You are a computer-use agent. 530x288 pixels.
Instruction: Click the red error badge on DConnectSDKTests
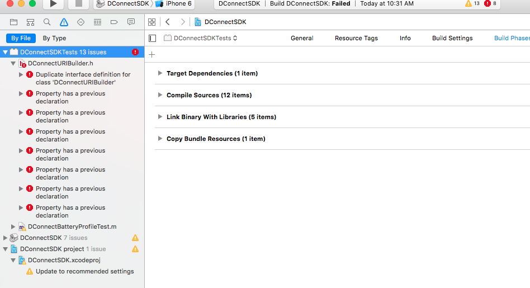tap(135, 52)
